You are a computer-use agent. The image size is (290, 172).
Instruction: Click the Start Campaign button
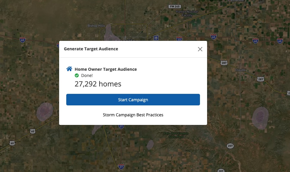[x=133, y=100]
